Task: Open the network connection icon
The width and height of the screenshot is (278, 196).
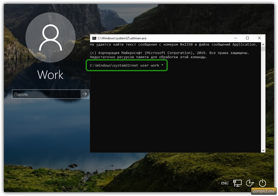Action: click(x=237, y=183)
